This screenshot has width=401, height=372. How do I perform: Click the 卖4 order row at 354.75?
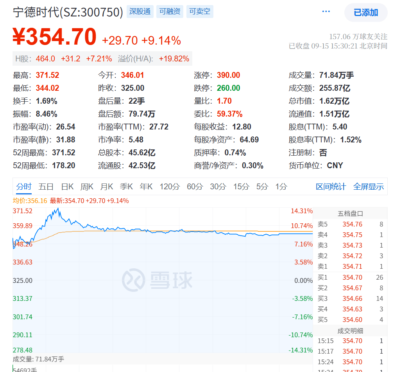pos(350,235)
